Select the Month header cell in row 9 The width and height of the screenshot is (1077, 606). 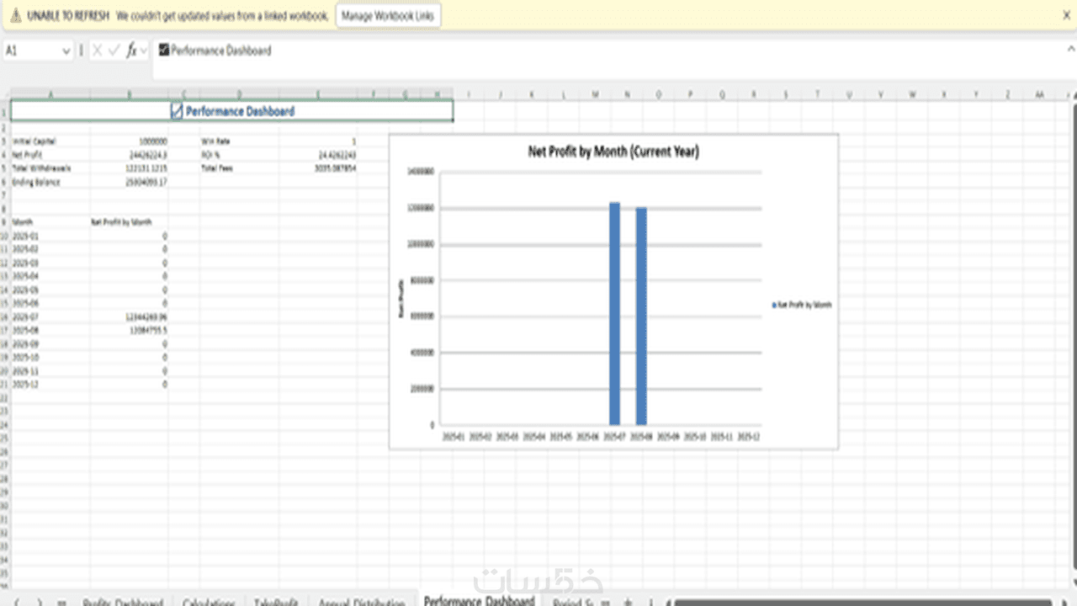click(x=50, y=222)
